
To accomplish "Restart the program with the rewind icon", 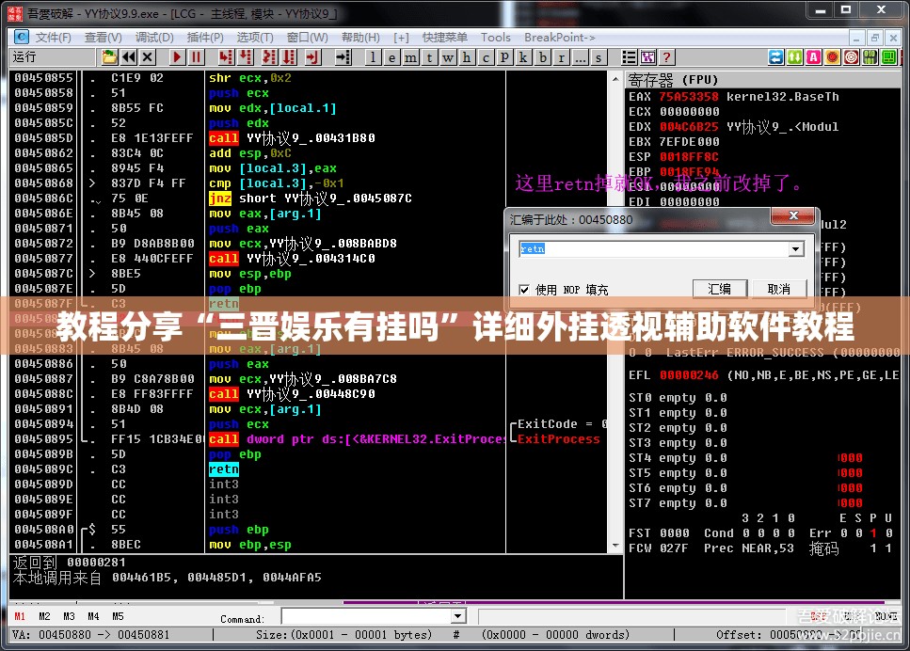I will click(x=129, y=56).
